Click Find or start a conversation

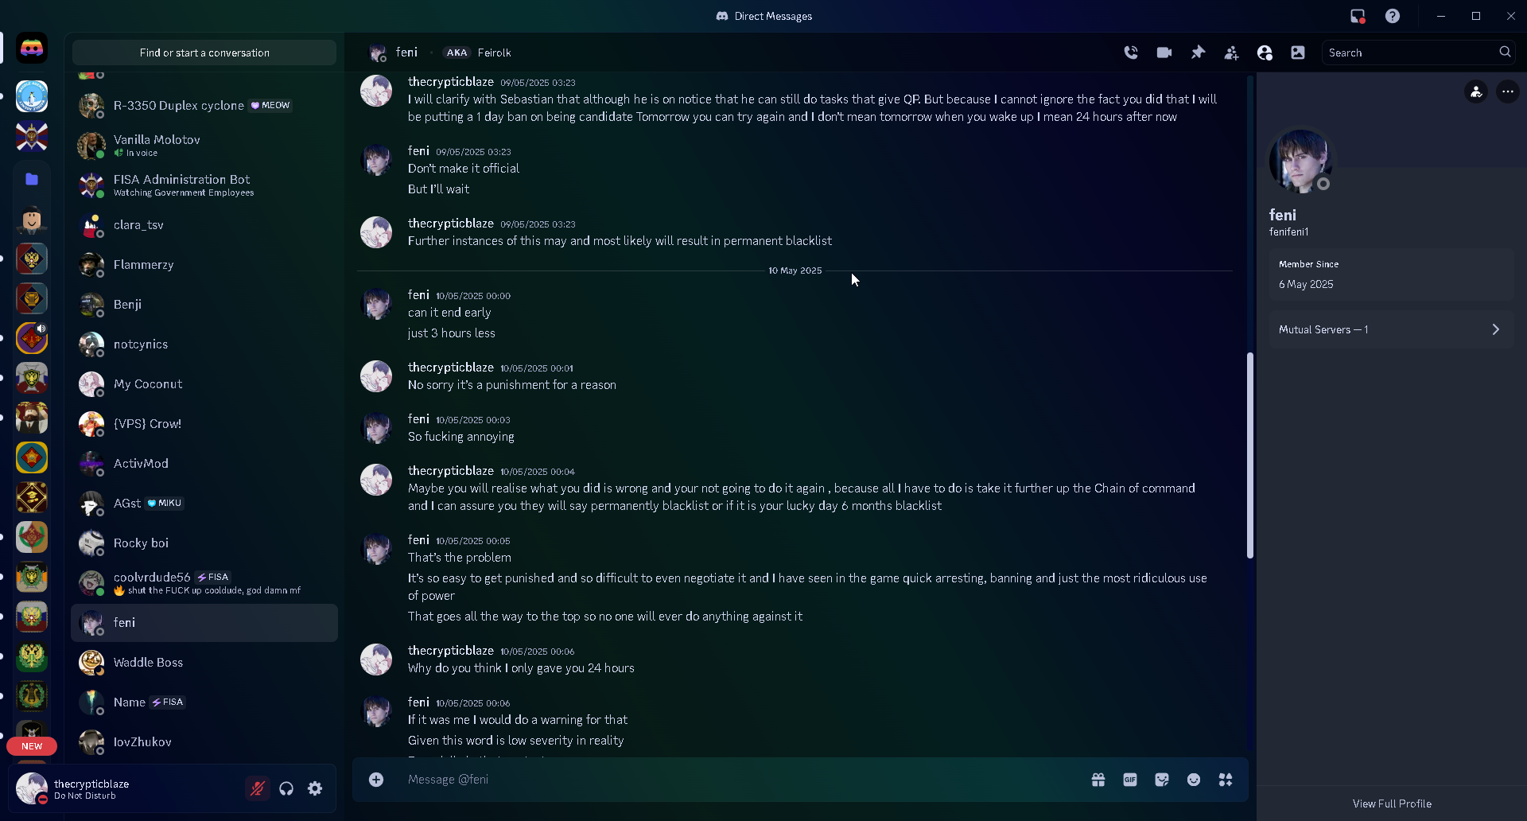tap(204, 53)
